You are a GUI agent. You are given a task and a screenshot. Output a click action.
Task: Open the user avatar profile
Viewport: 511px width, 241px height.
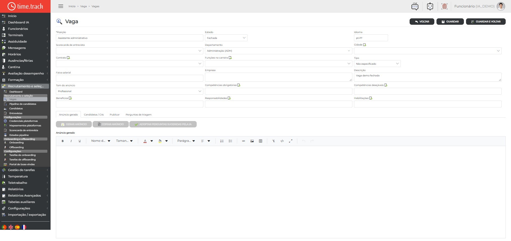[x=501, y=6]
